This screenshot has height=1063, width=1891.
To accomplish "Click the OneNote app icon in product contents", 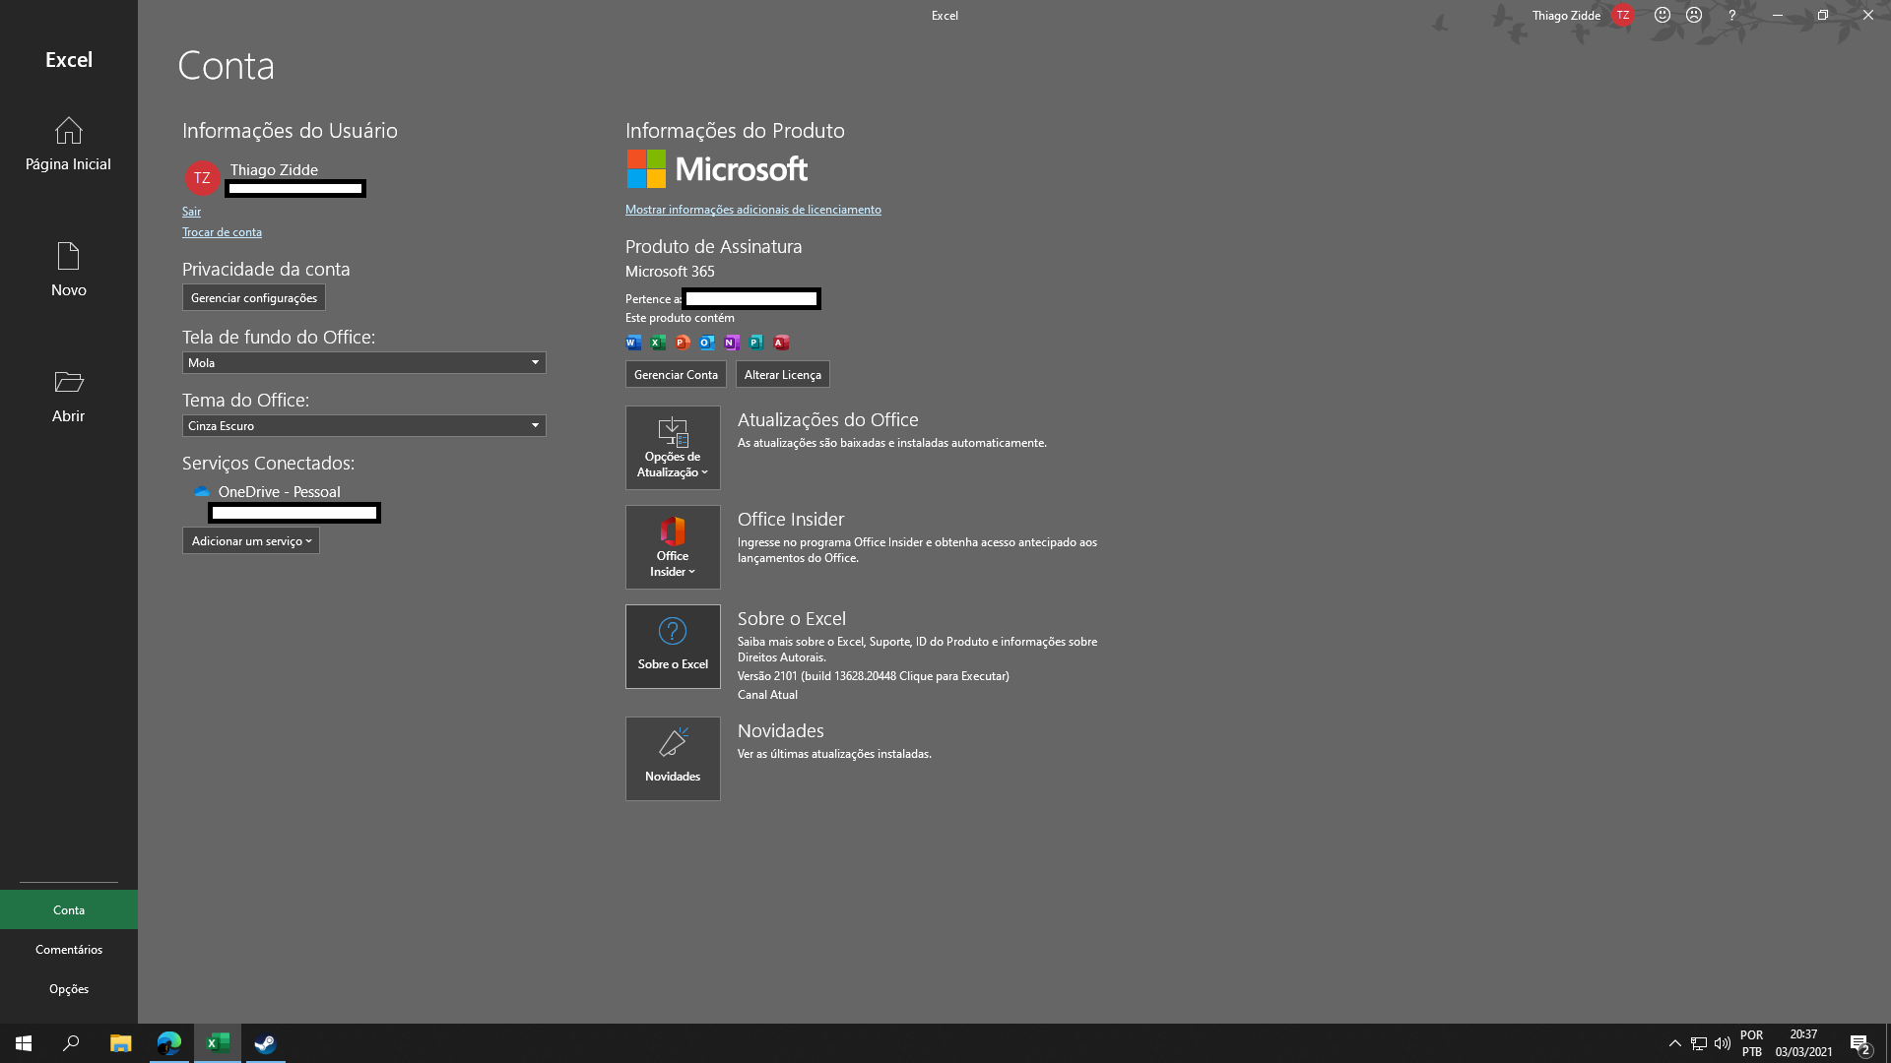I will click(732, 343).
